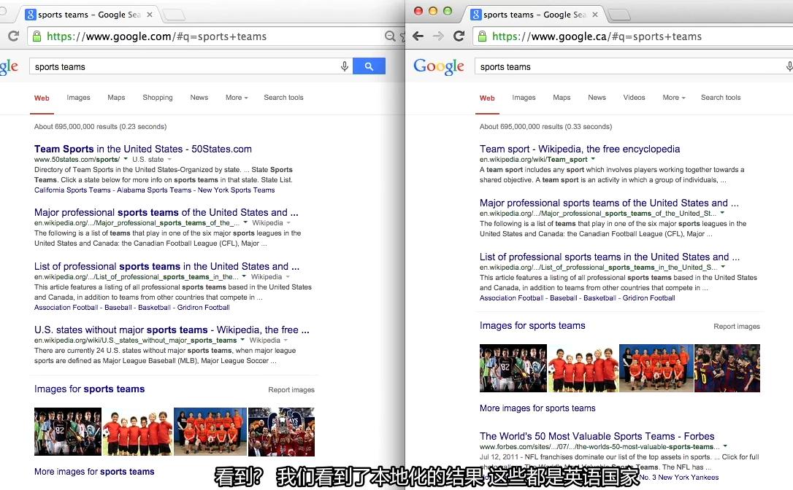Open New York Sports Teams sitelink
793x490 pixels.
pos(236,190)
